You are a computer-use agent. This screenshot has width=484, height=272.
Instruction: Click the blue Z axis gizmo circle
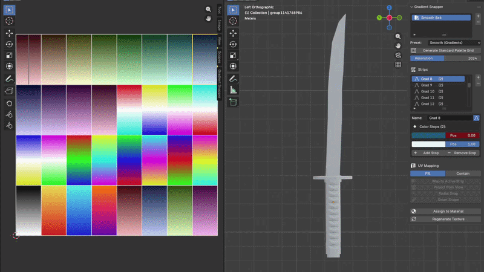pyautogui.click(x=389, y=8)
